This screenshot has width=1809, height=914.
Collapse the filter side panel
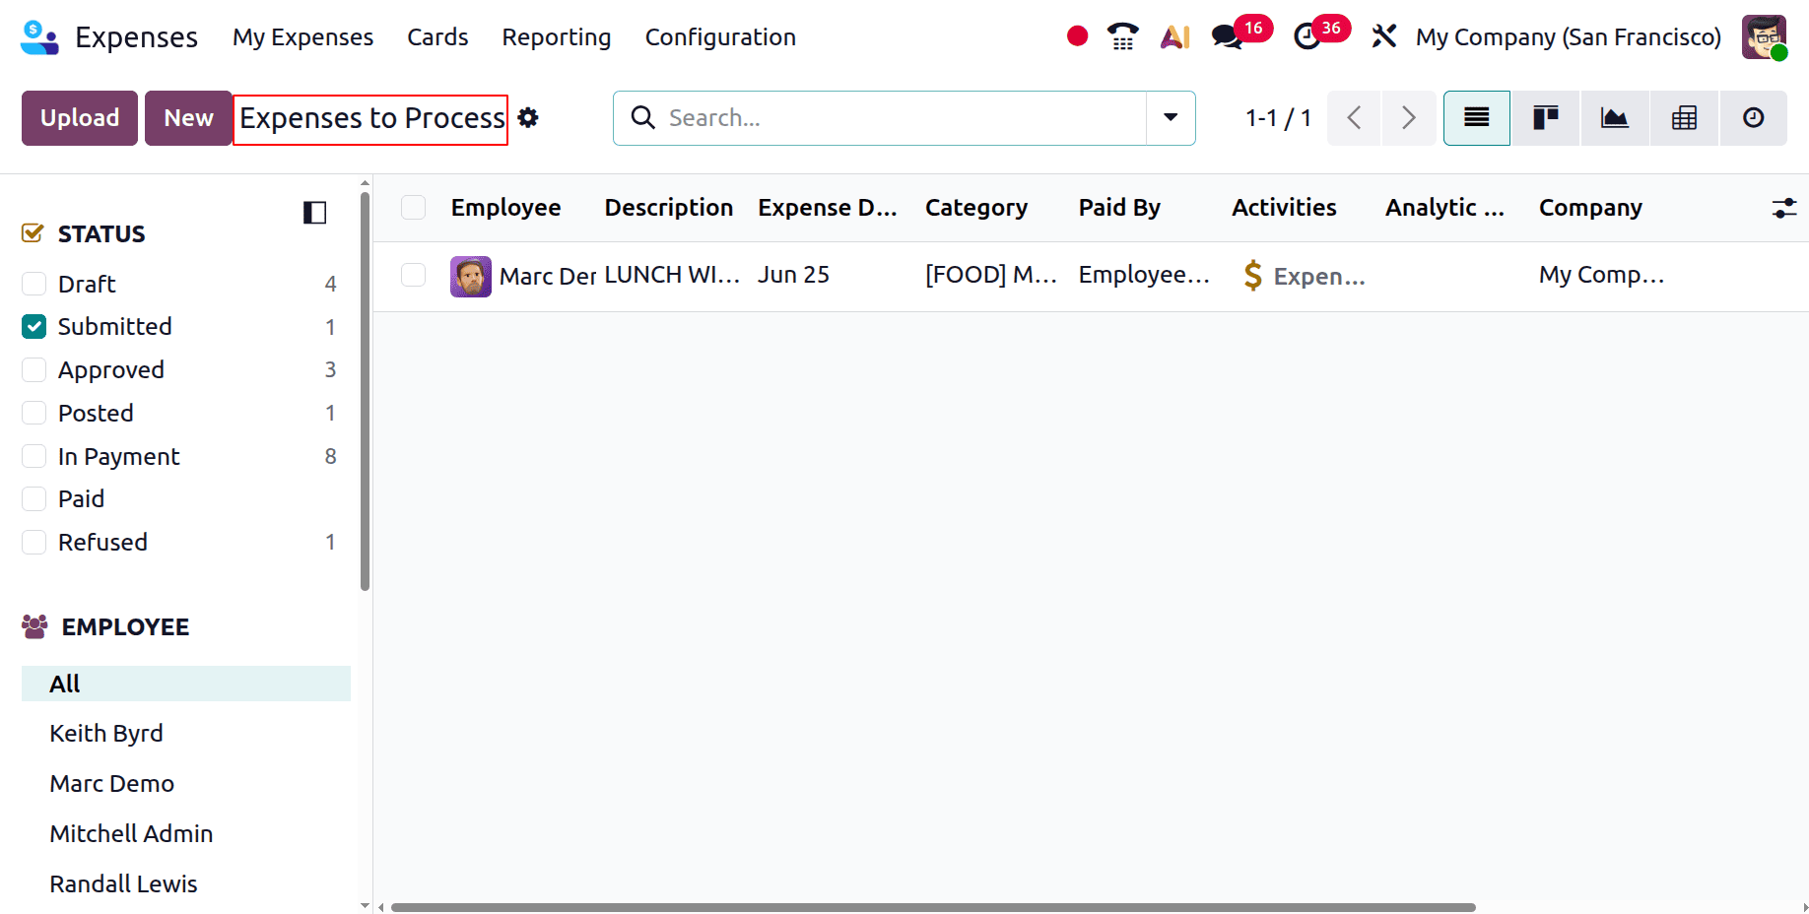coord(314,213)
